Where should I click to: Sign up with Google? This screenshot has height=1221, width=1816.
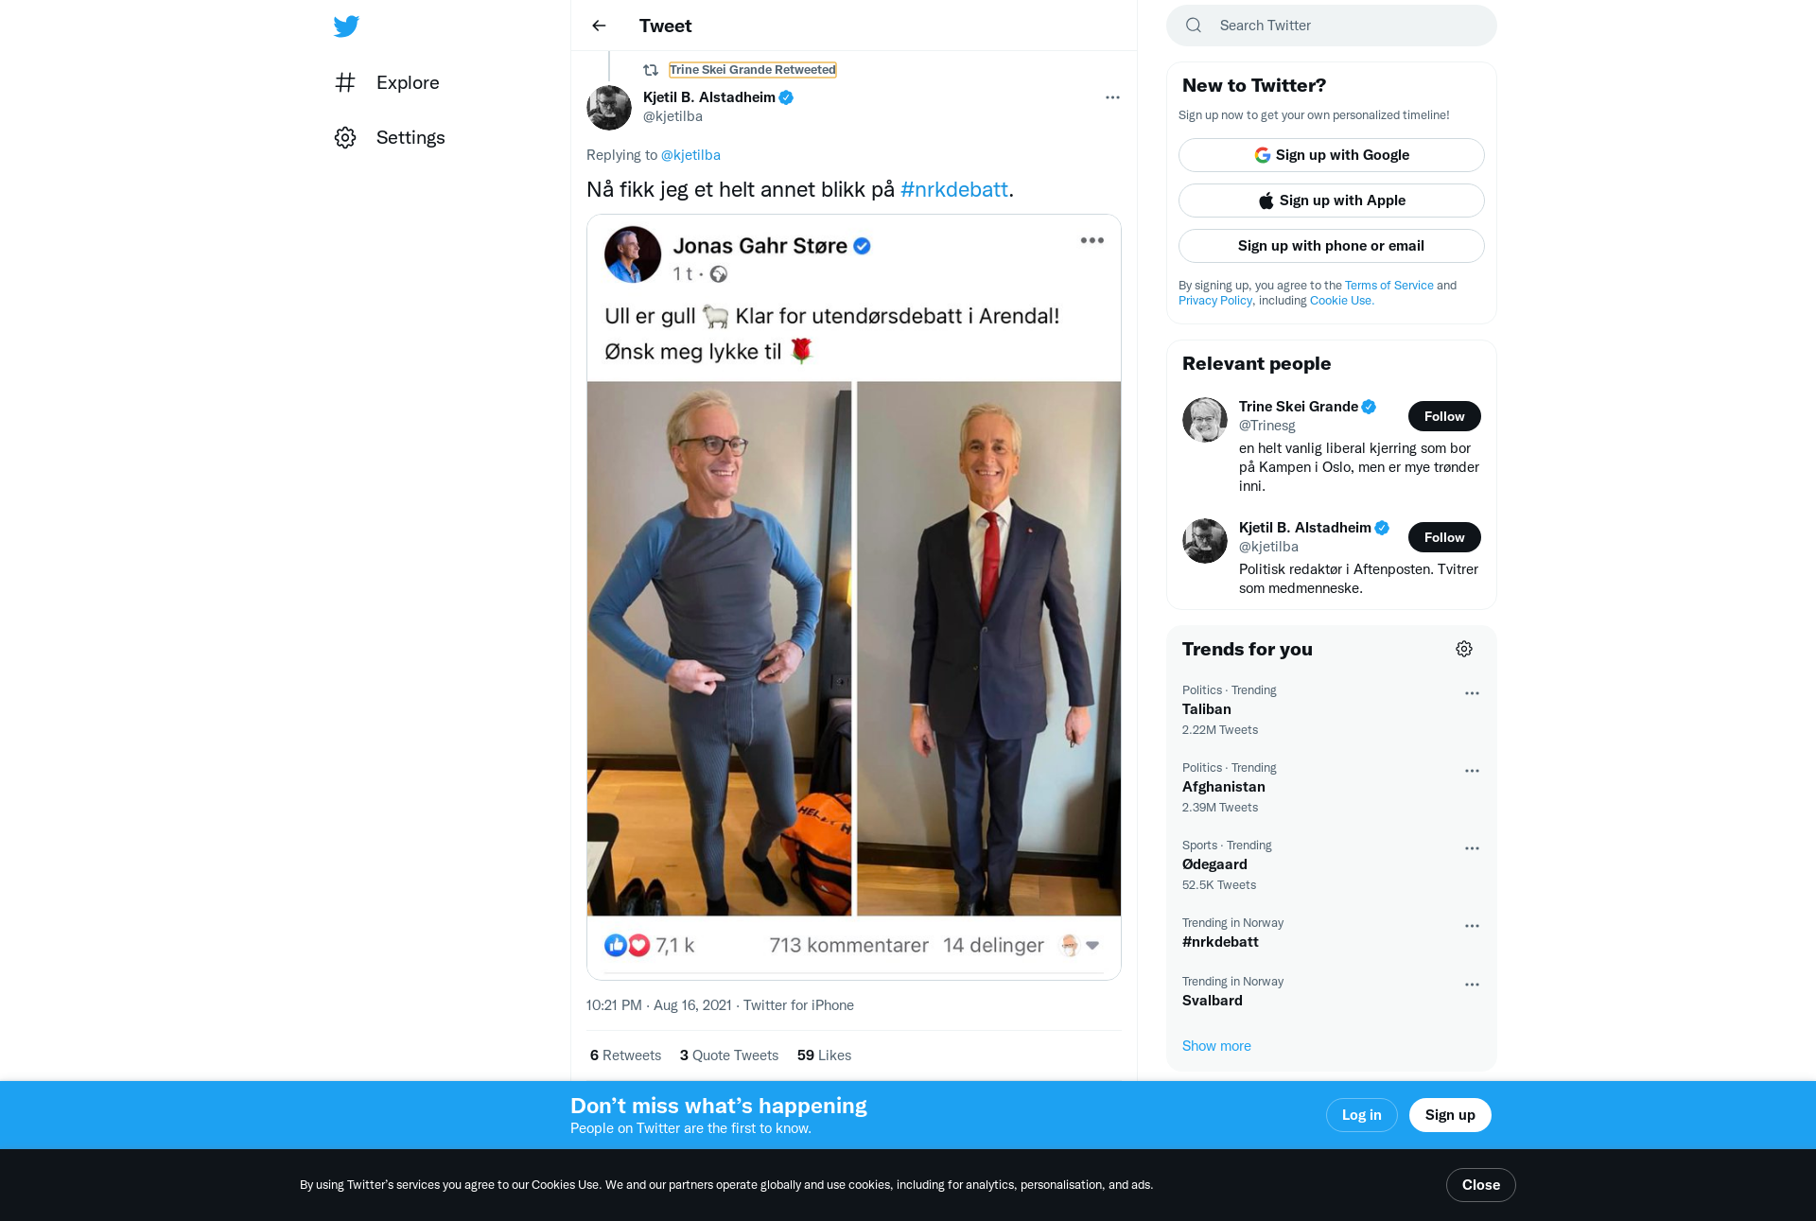[x=1331, y=155]
